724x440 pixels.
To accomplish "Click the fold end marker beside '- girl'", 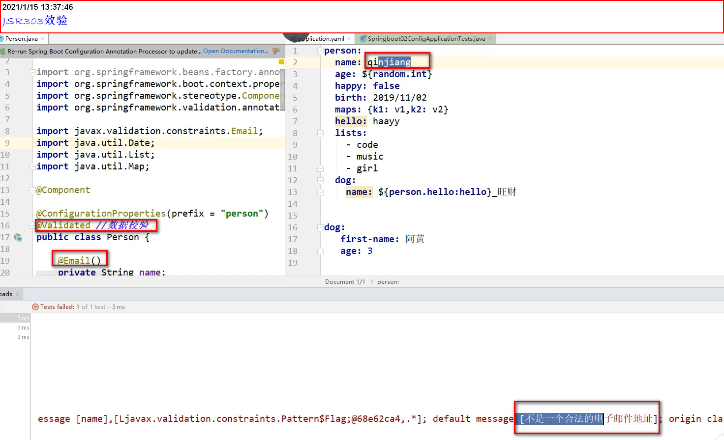I will 320,168.
